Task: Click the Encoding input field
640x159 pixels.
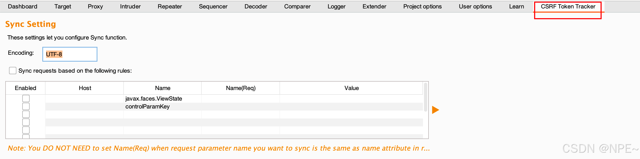Action: (x=70, y=54)
